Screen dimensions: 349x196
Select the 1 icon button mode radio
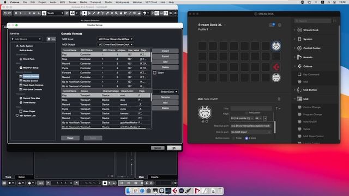click(234, 138)
